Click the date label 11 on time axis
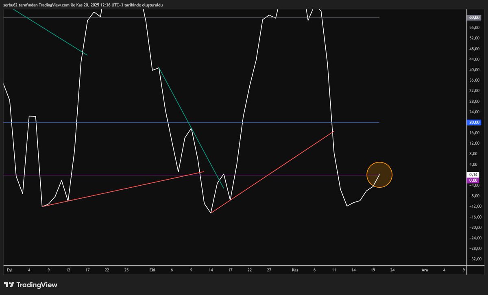This screenshot has width=488, height=295. point(334,270)
